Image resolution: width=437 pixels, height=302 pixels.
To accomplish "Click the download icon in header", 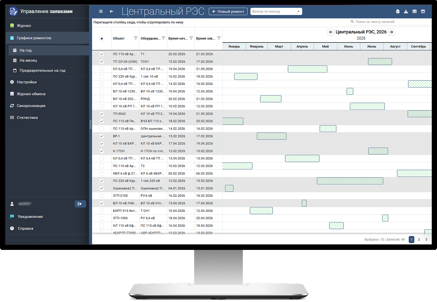I will (x=406, y=12).
